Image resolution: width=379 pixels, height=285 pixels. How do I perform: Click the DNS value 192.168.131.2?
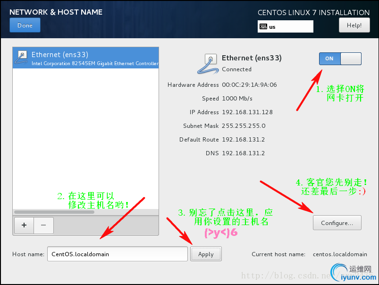(x=244, y=153)
